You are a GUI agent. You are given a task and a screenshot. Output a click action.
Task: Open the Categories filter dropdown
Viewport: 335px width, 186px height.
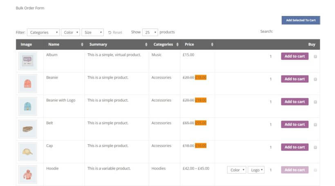coord(43,32)
